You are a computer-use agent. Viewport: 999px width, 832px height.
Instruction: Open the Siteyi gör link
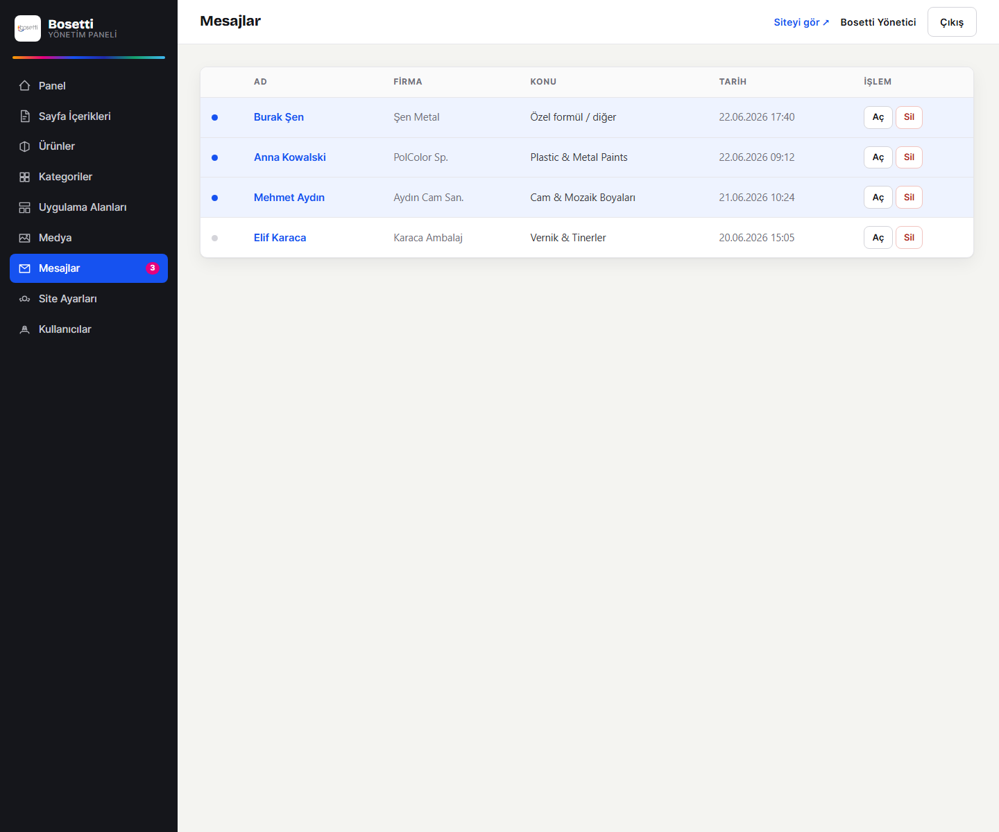[801, 22]
